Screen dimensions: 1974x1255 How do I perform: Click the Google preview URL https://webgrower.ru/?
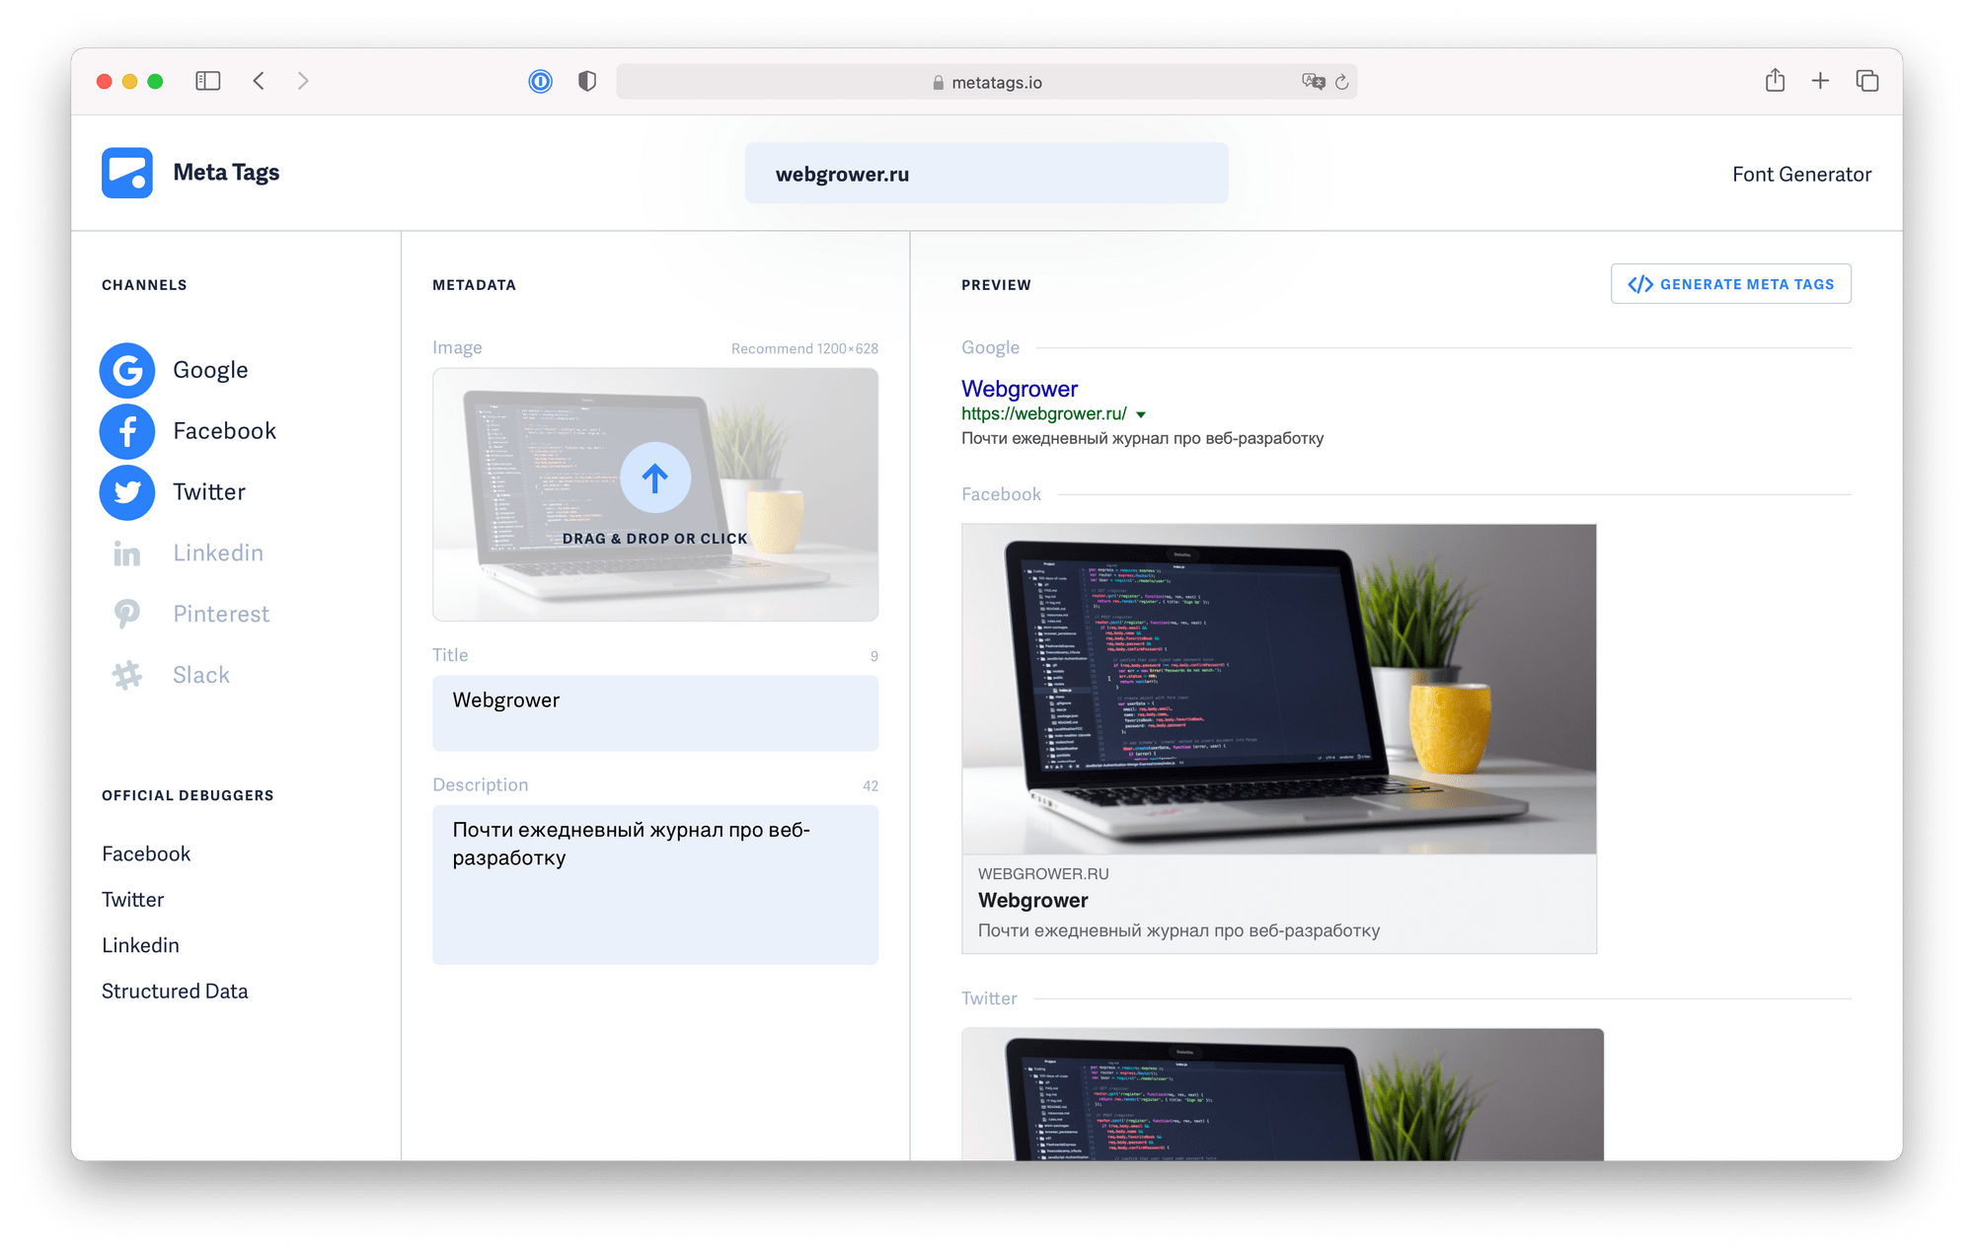point(1044,414)
